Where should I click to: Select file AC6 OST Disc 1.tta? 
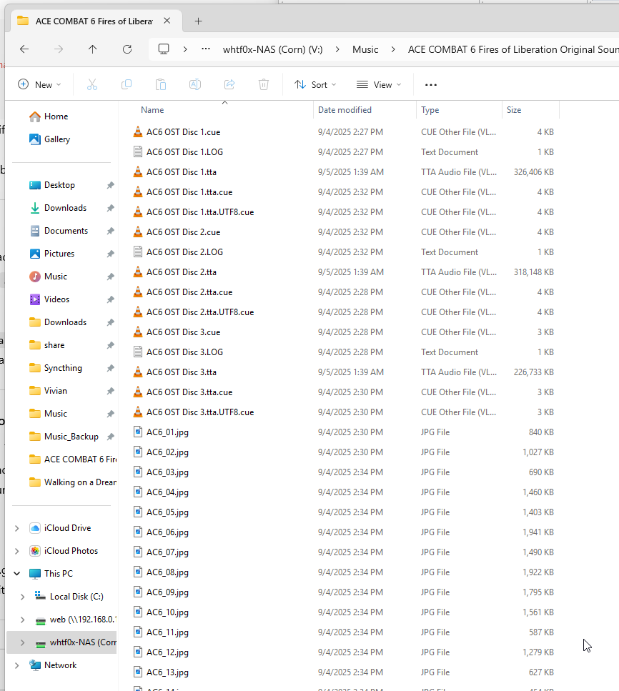point(181,172)
